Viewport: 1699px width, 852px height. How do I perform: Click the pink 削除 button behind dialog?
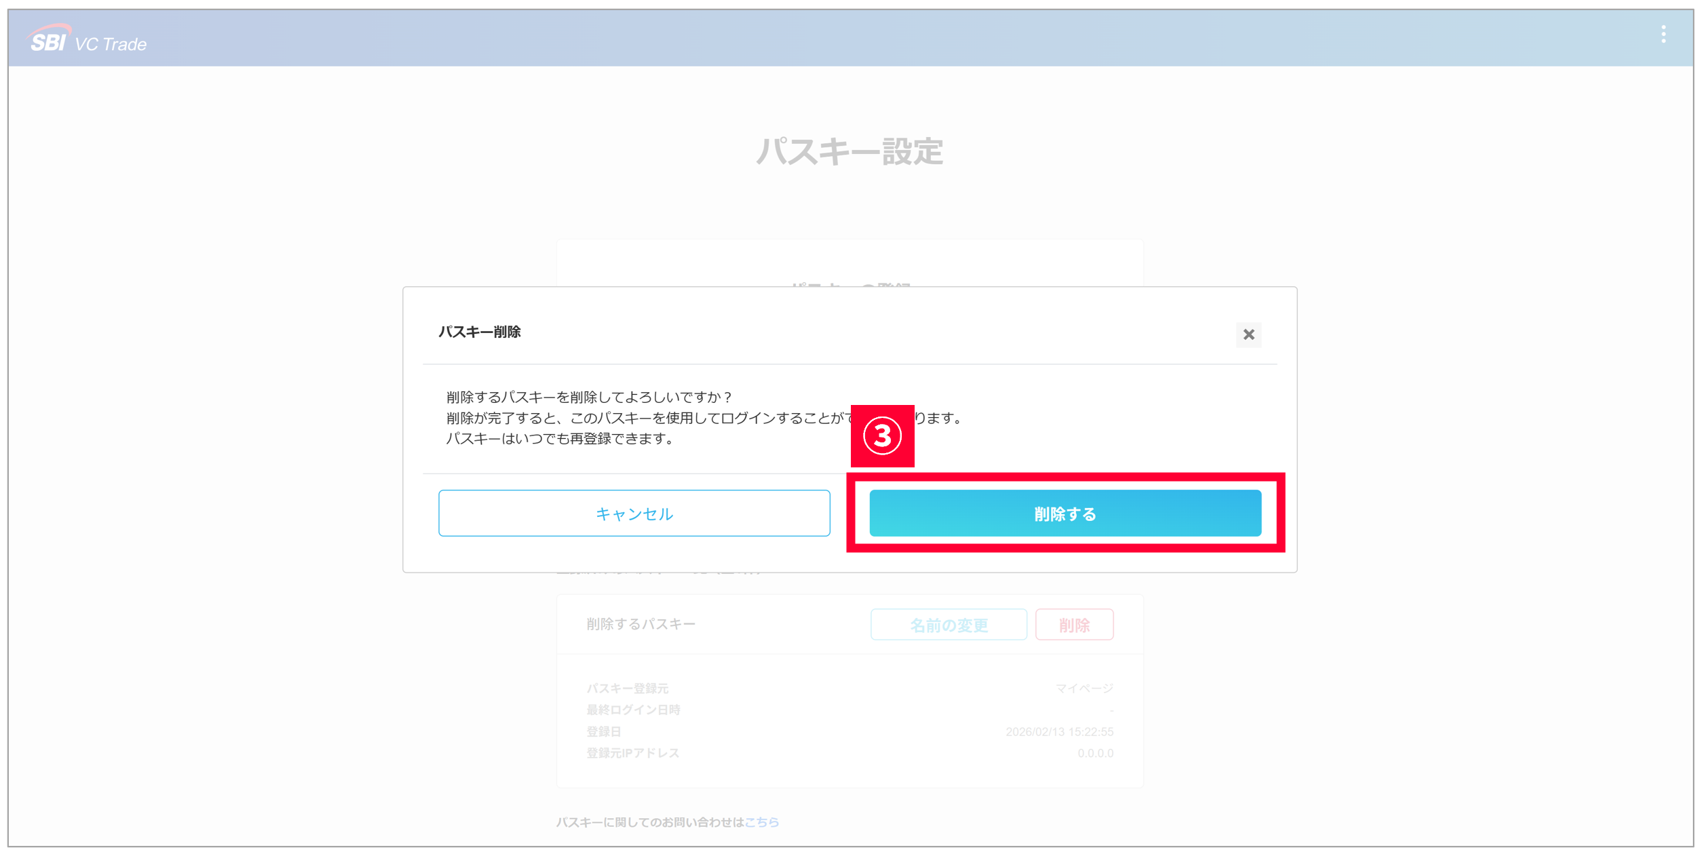point(1073,625)
